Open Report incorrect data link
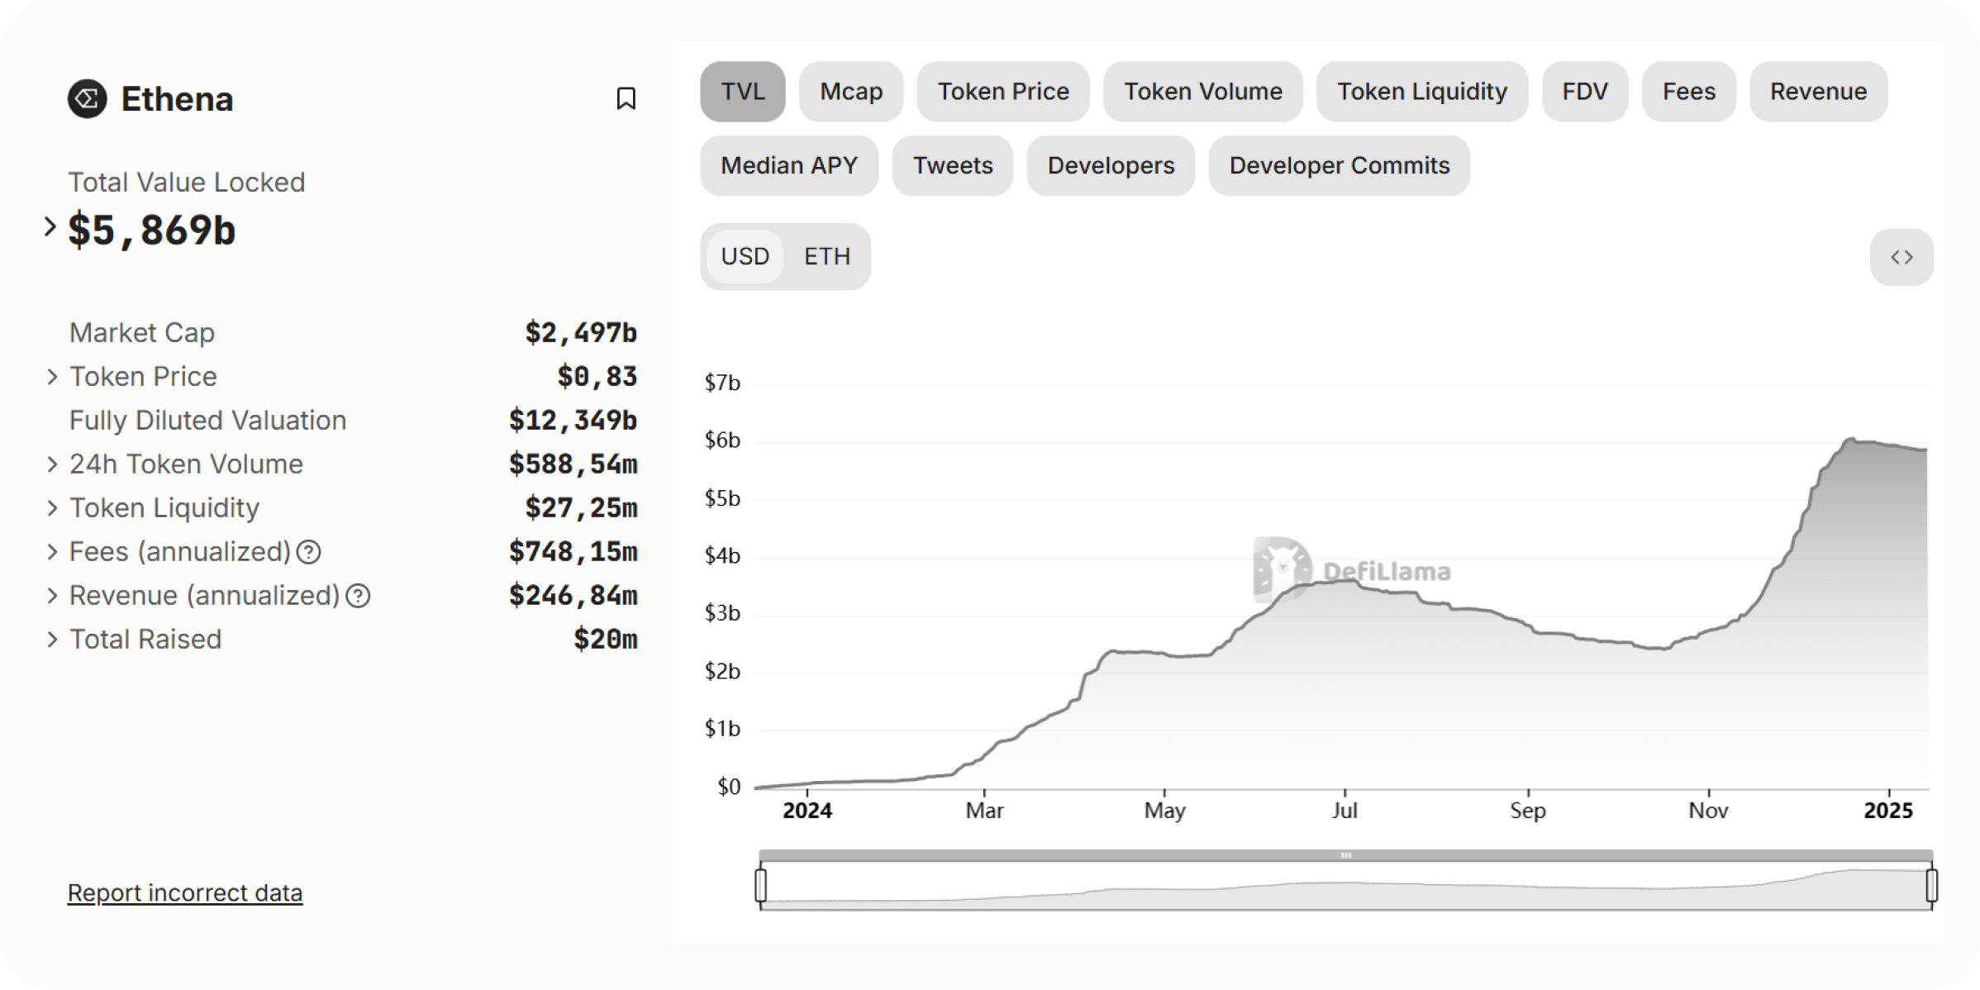This screenshot has height=990, width=1980. (185, 892)
